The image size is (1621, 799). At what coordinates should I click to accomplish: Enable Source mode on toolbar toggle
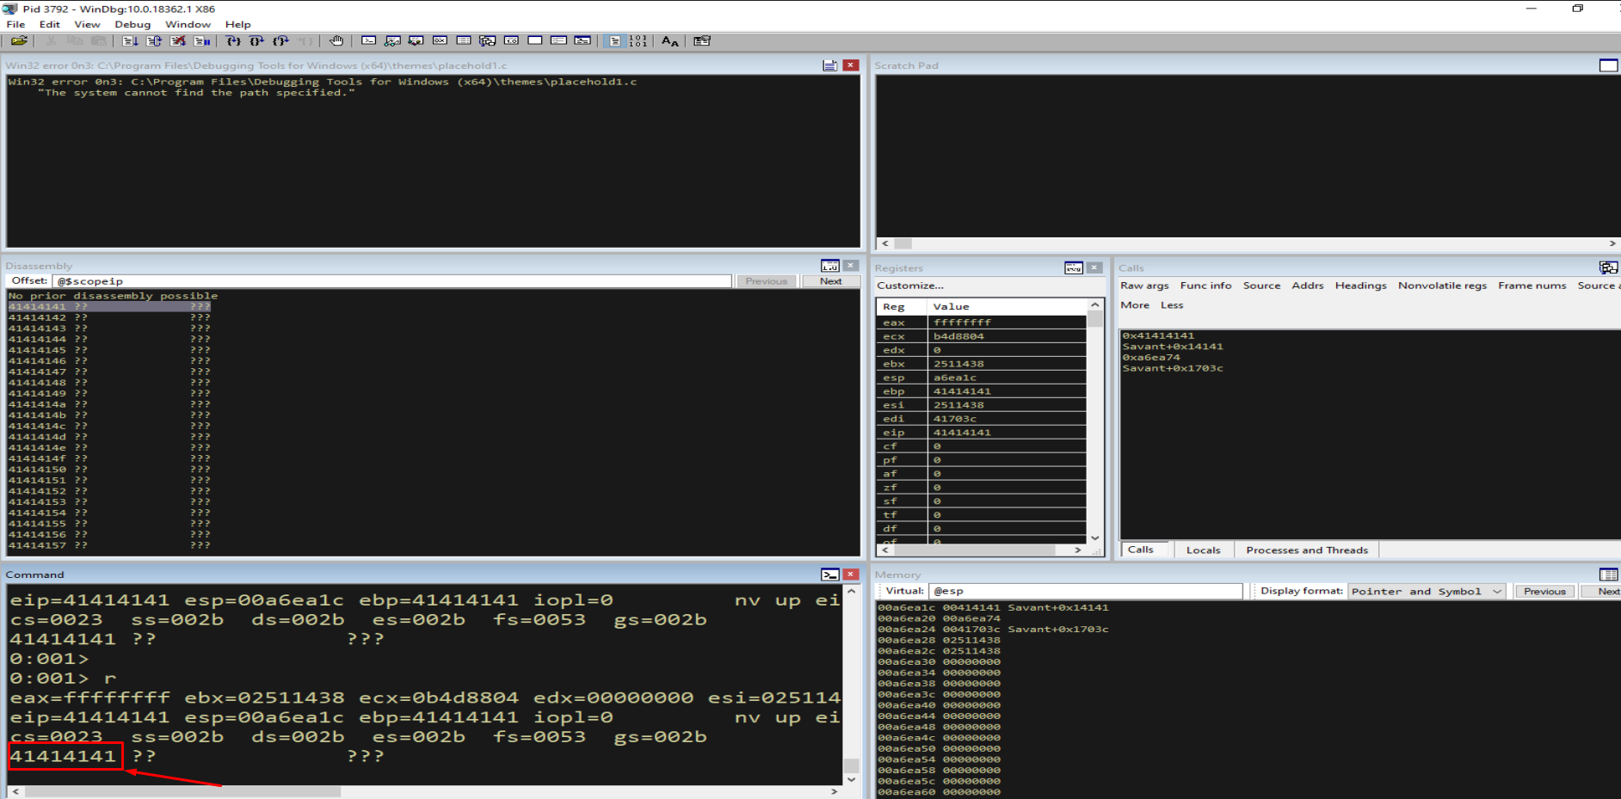click(614, 40)
